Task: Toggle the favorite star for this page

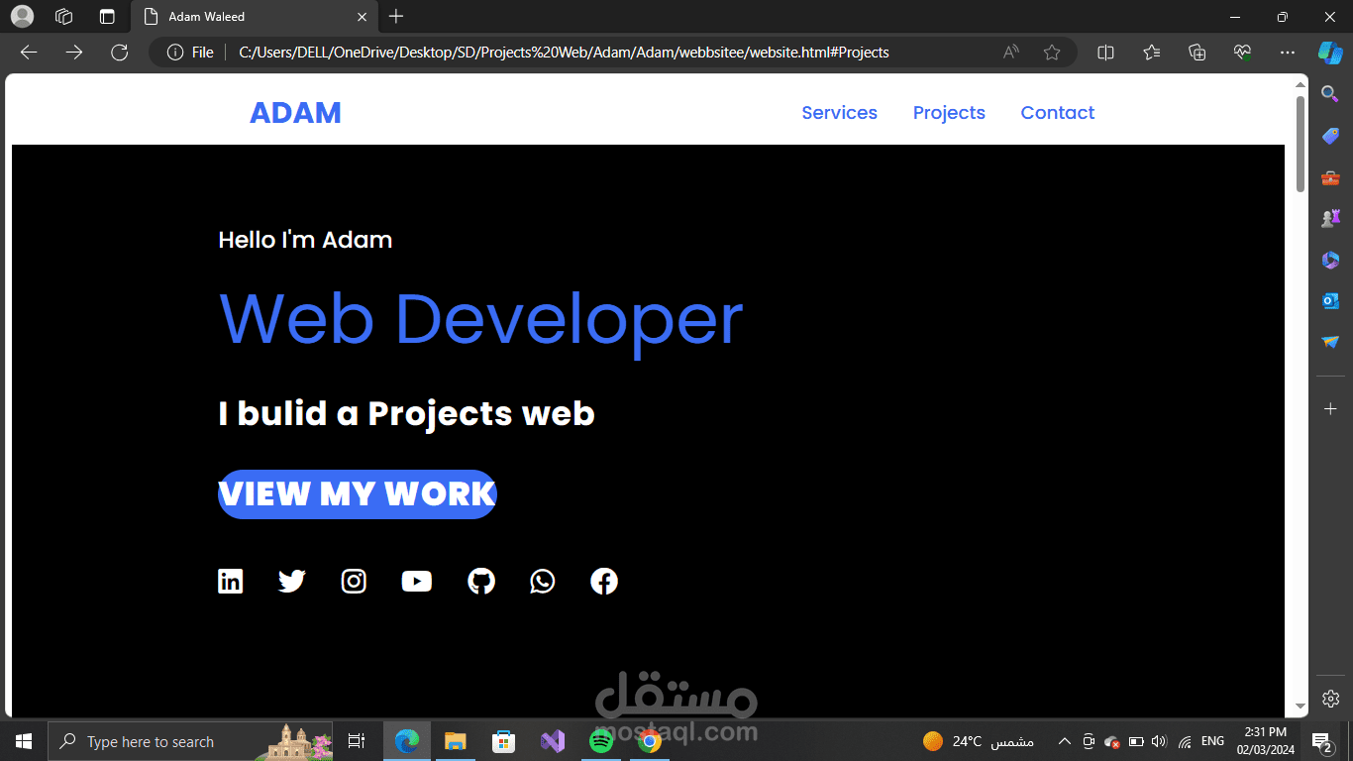Action: [1052, 53]
